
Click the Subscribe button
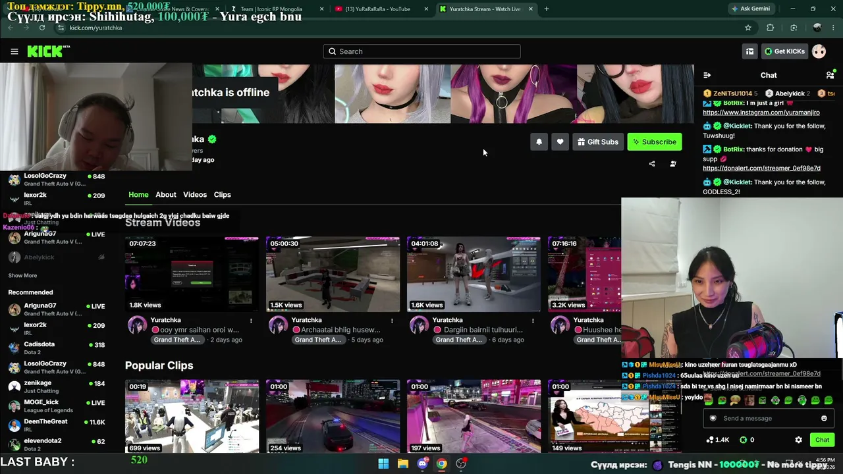[x=655, y=142]
